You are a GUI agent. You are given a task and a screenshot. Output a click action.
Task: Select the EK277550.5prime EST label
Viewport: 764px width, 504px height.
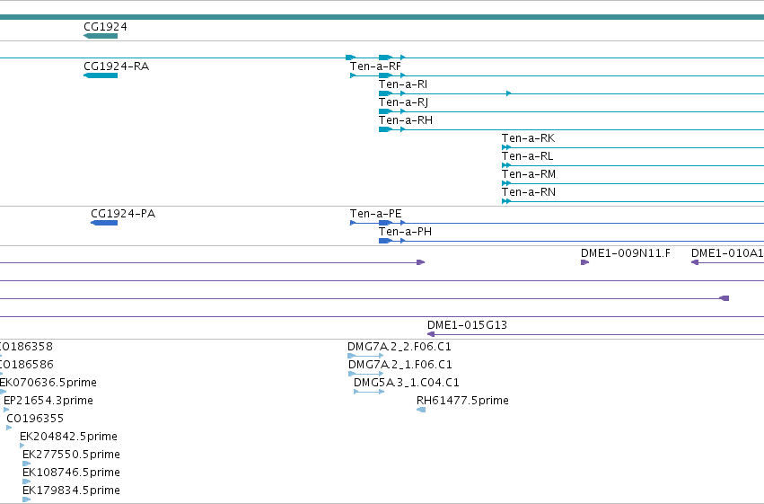(x=71, y=455)
